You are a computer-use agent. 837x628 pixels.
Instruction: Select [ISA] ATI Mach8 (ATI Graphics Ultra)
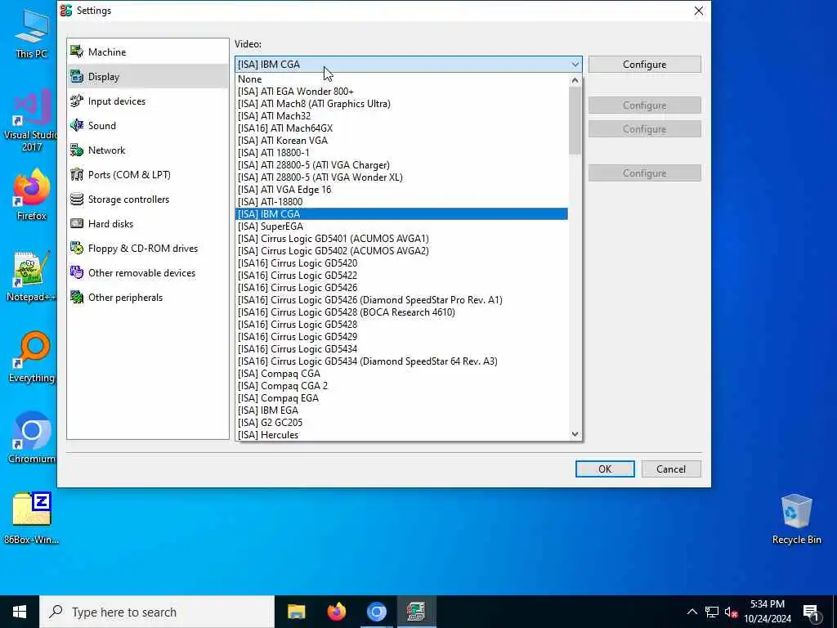[401, 104]
